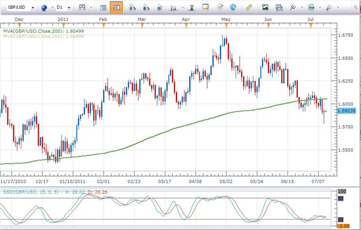Click the 01/10/2011 date on the time axis
361x230 pixels.
[x=72, y=181]
